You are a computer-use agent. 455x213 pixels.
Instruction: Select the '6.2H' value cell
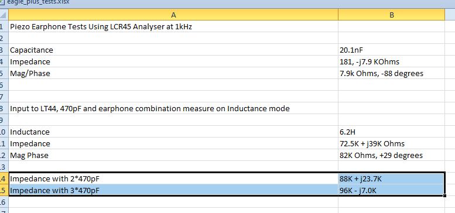tap(391, 132)
